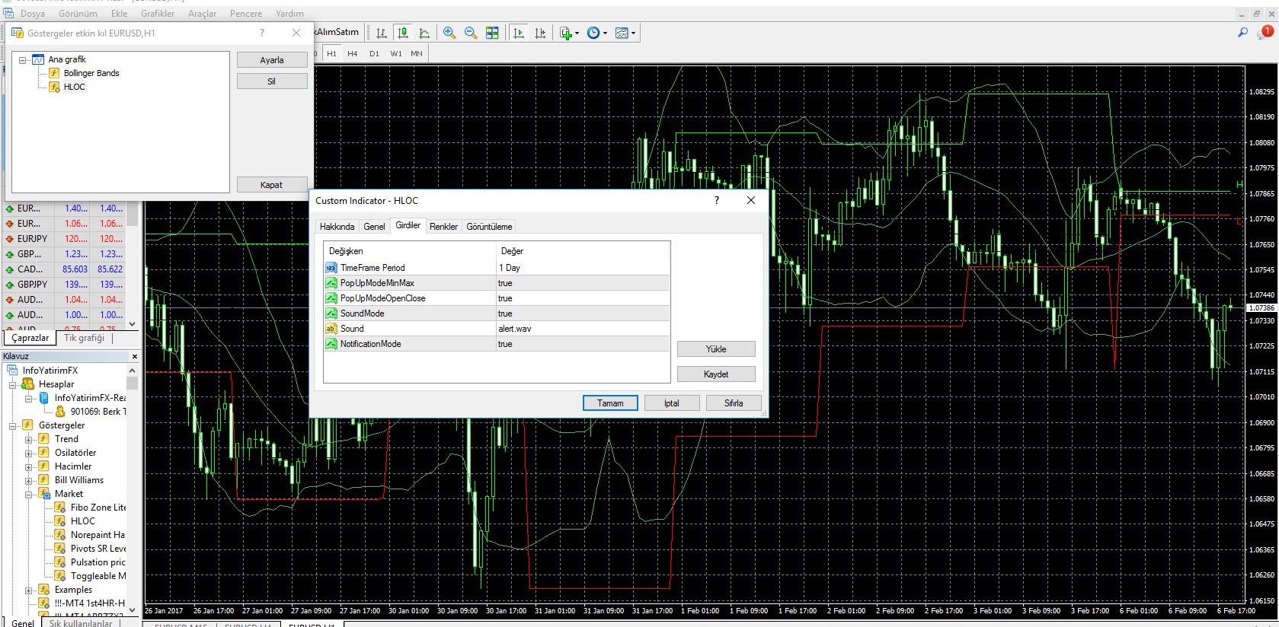Image resolution: width=1279 pixels, height=627 pixels.
Task: Click Kapat in the indicators list dialog
Action: pyautogui.click(x=272, y=185)
